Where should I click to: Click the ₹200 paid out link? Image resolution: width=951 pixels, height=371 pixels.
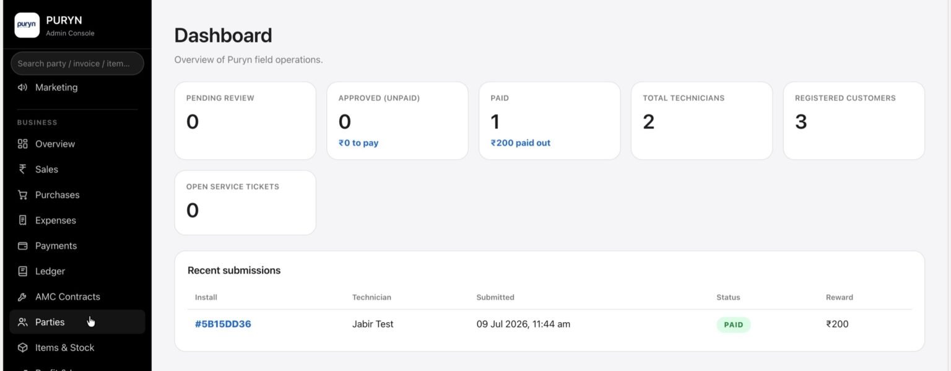(x=521, y=143)
